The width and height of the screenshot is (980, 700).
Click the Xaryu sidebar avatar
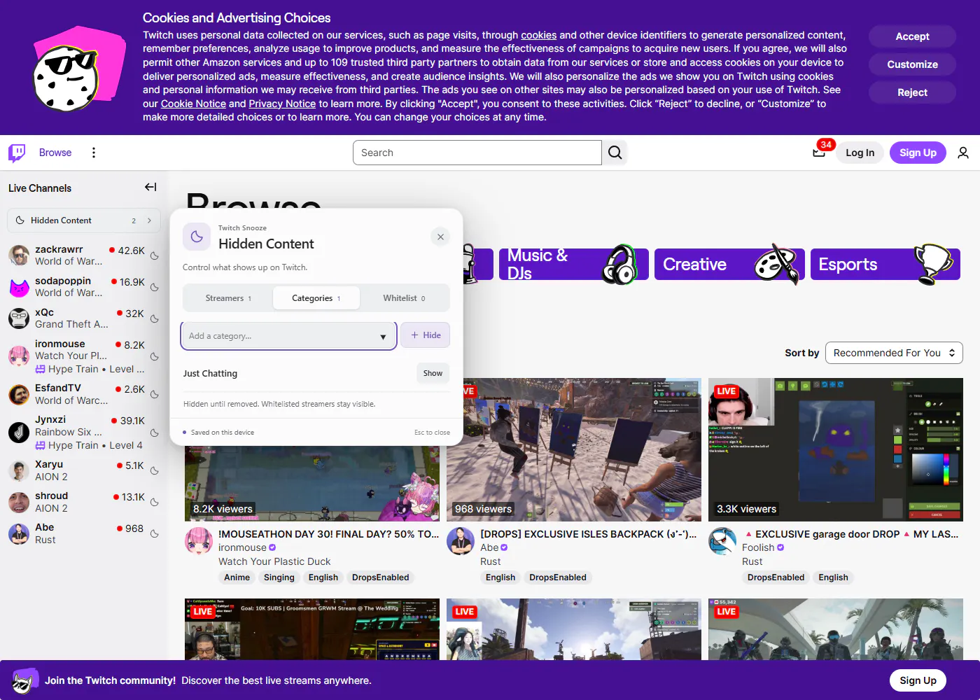[x=19, y=470]
